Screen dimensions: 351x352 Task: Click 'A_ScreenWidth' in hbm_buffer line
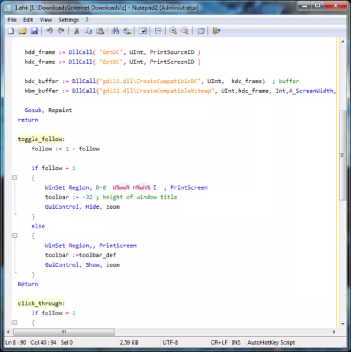pyautogui.click(x=311, y=91)
